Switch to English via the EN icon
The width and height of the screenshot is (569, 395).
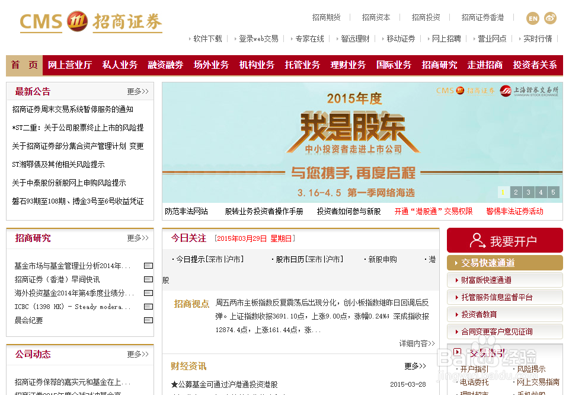[533, 18]
